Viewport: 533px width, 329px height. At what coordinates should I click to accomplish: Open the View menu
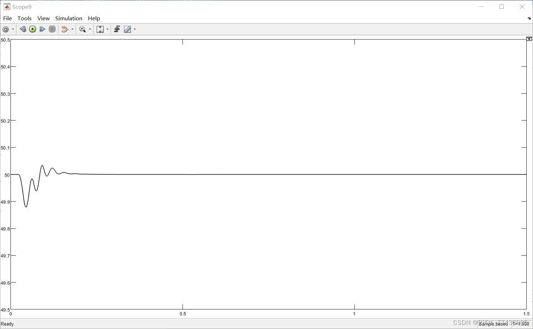(x=43, y=18)
